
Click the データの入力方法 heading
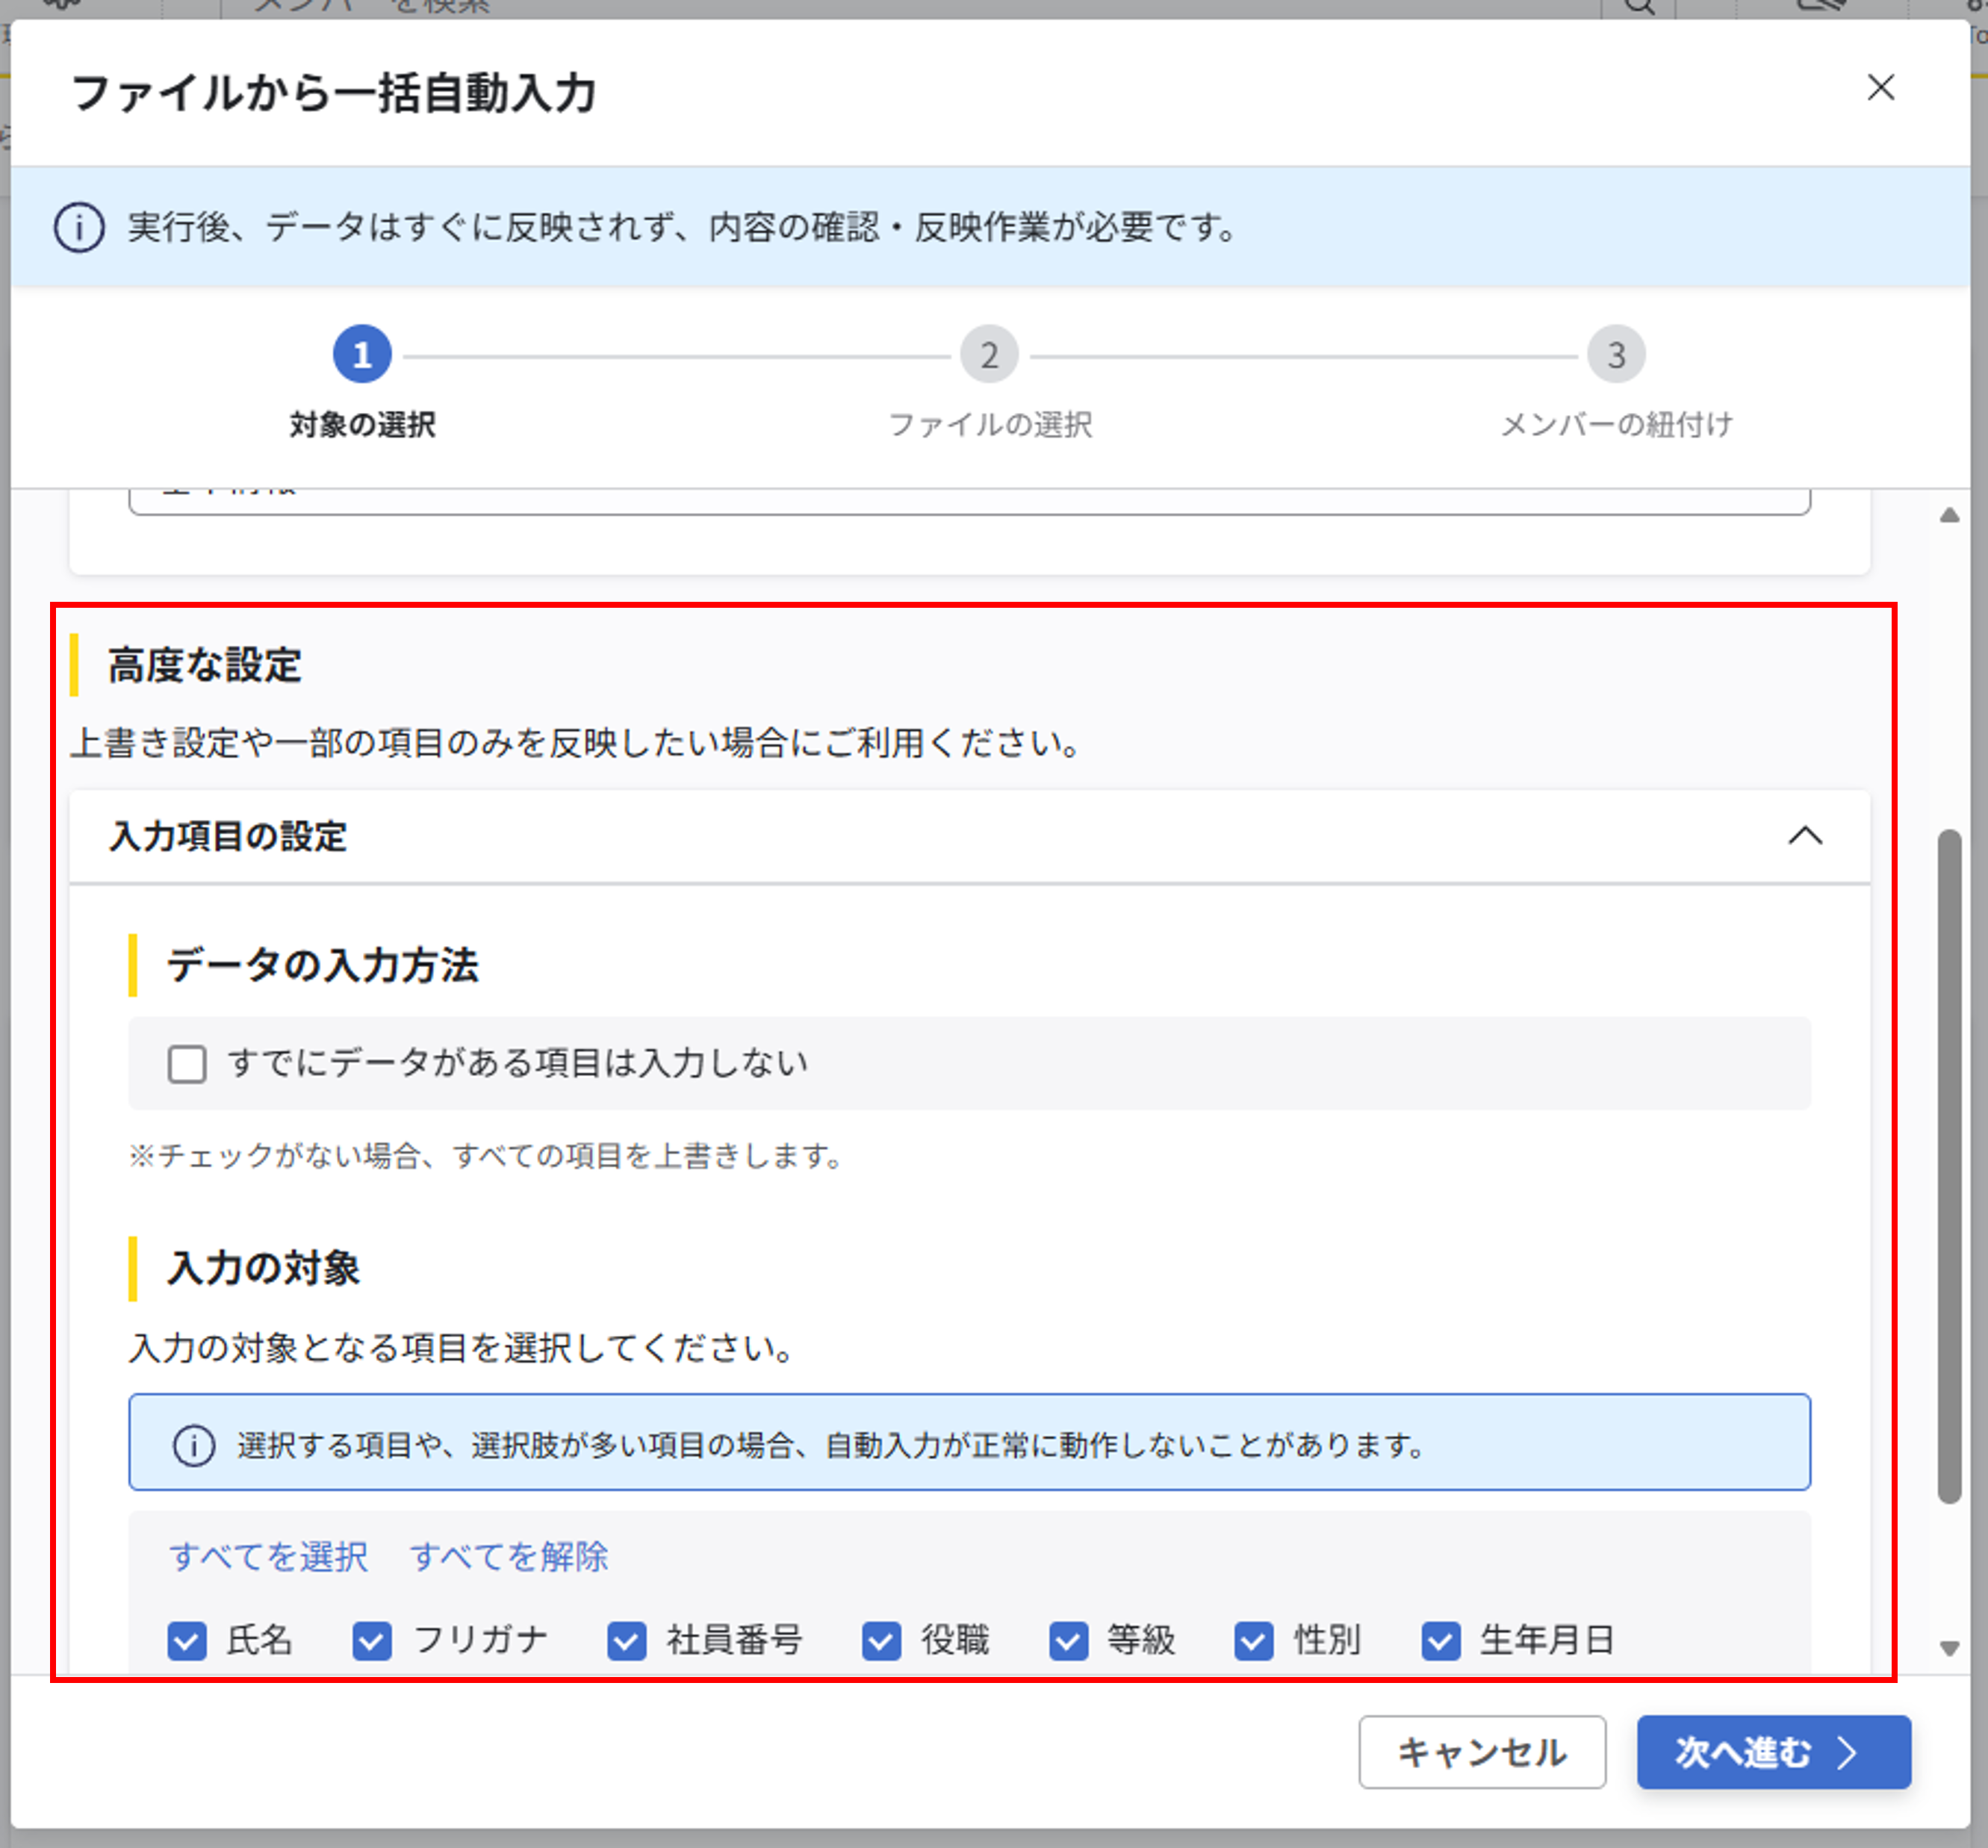click(322, 965)
